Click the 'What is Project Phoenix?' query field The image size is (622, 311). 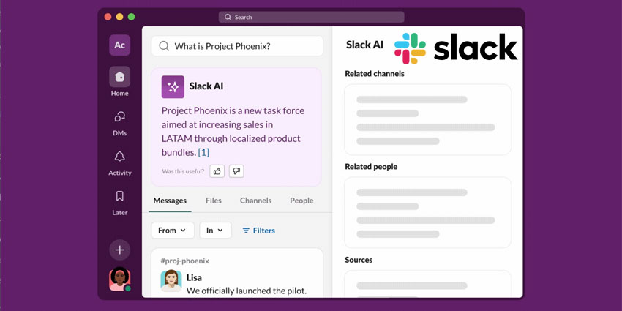[237, 46]
